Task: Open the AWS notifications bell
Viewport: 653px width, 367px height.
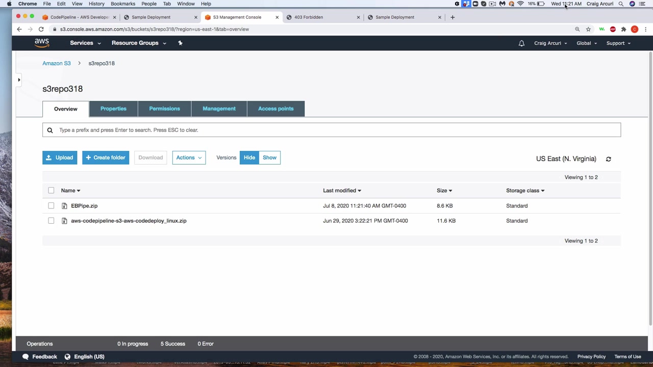Action: click(521, 43)
